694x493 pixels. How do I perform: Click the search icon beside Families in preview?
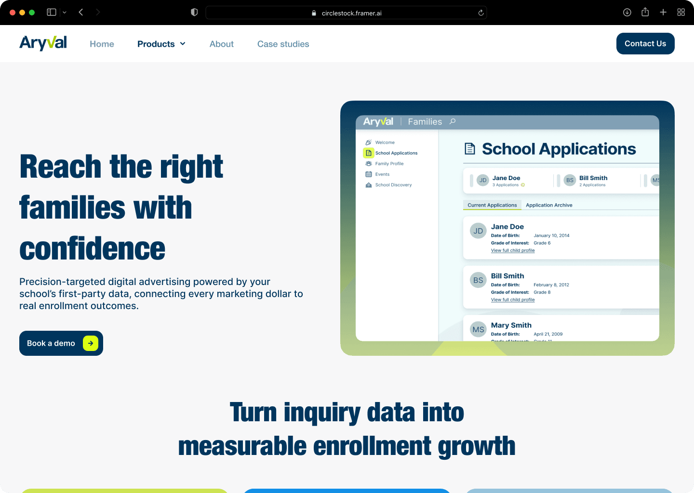coord(453,121)
